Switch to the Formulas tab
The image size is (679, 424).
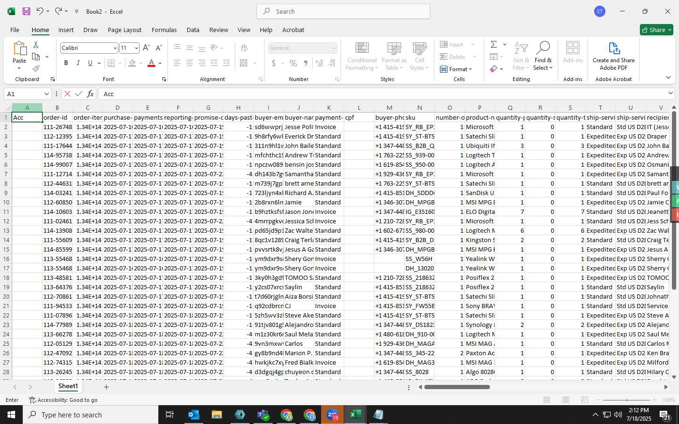(x=164, y=30)
